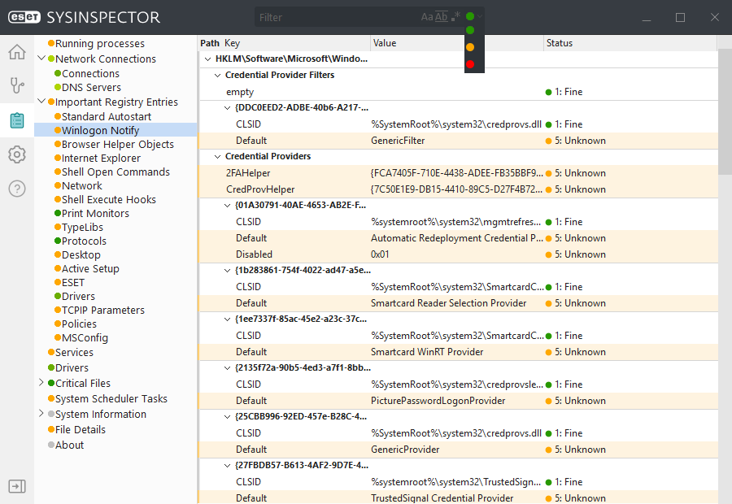732x504 pixels.
Task: Select the 'empty' row under Credential Provider Filters
Action: pos(459,92)
